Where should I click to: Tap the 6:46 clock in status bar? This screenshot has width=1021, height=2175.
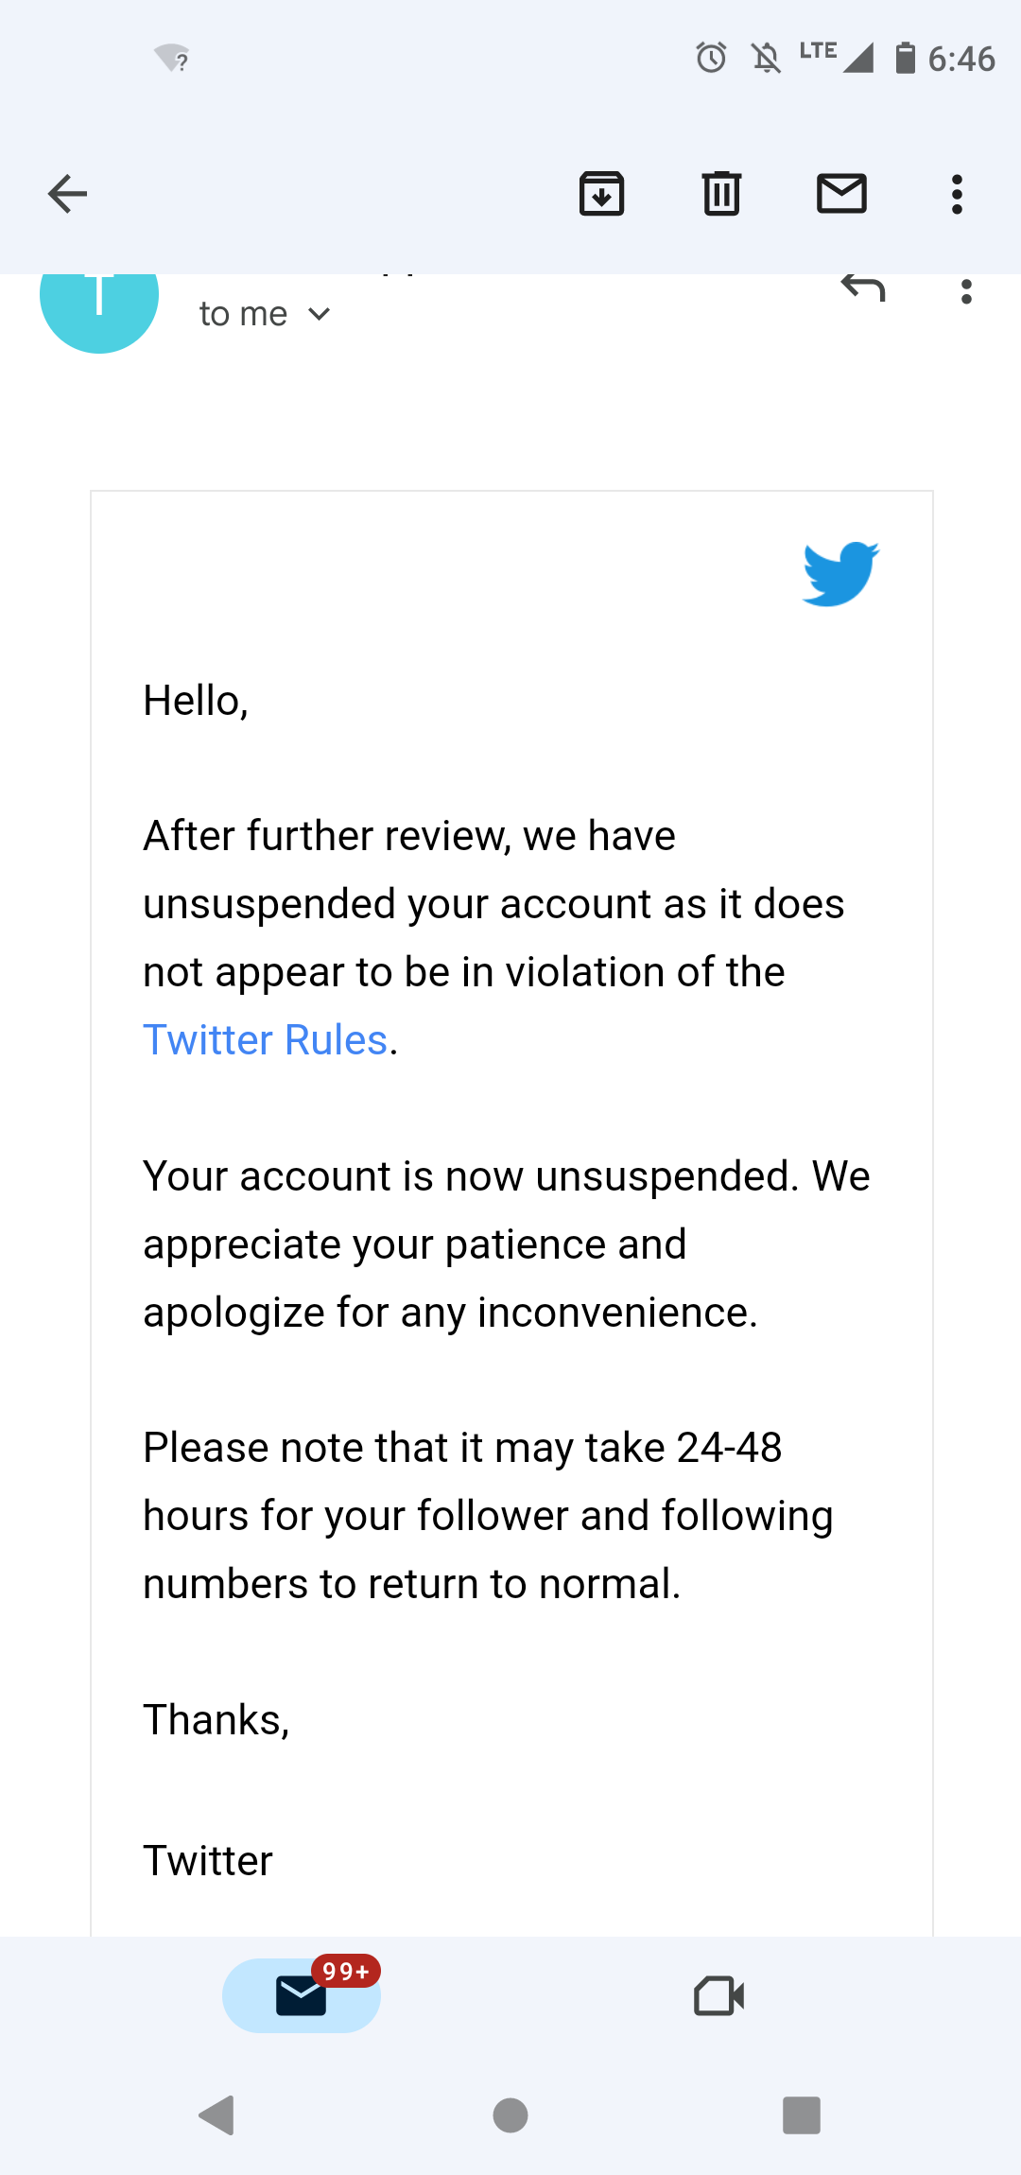pos(960,59)
